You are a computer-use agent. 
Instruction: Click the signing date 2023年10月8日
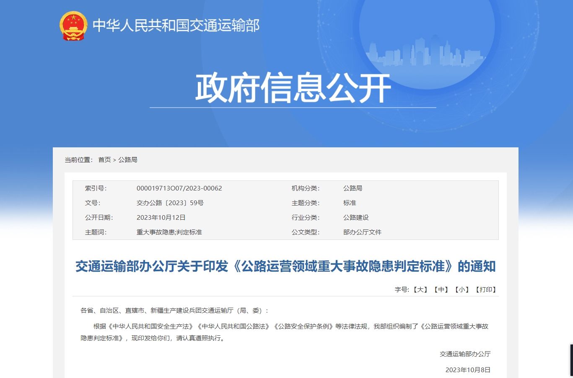point(468,370)
